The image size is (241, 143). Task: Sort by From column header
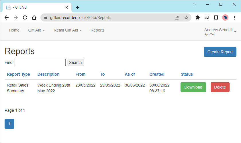[x=81, y=74]
